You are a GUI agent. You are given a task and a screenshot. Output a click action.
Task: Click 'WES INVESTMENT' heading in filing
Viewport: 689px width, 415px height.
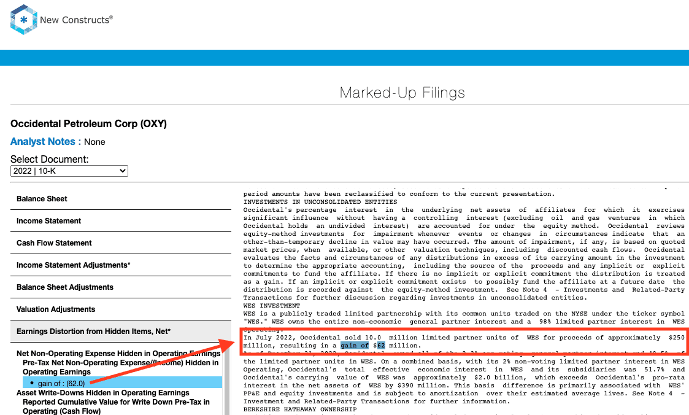[x=272, y=306]
